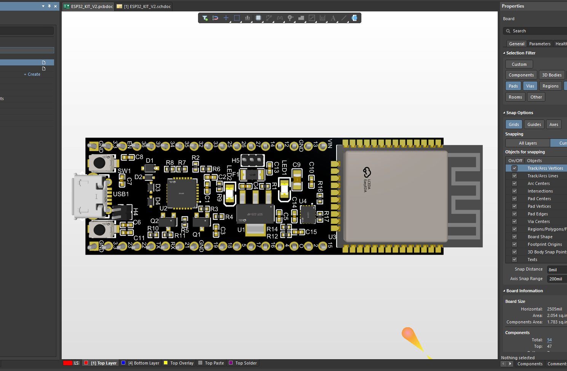
Task: Select the wavy tuning-length tool
Action: pos(280,18)
